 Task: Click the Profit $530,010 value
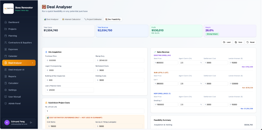click(158, 30)
